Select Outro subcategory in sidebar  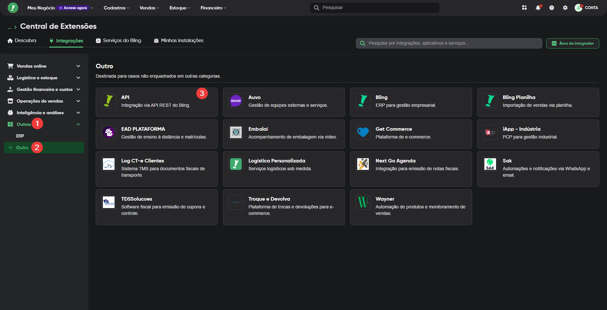coord(44,148)
